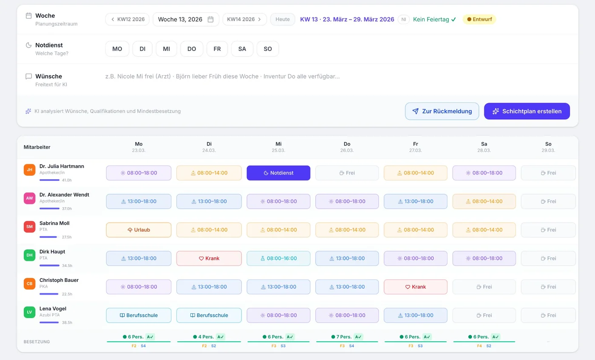595x360 pixels.
Task: Open Dirk Haupt's Tuesday Krank cell
Action: coord(209,258)
